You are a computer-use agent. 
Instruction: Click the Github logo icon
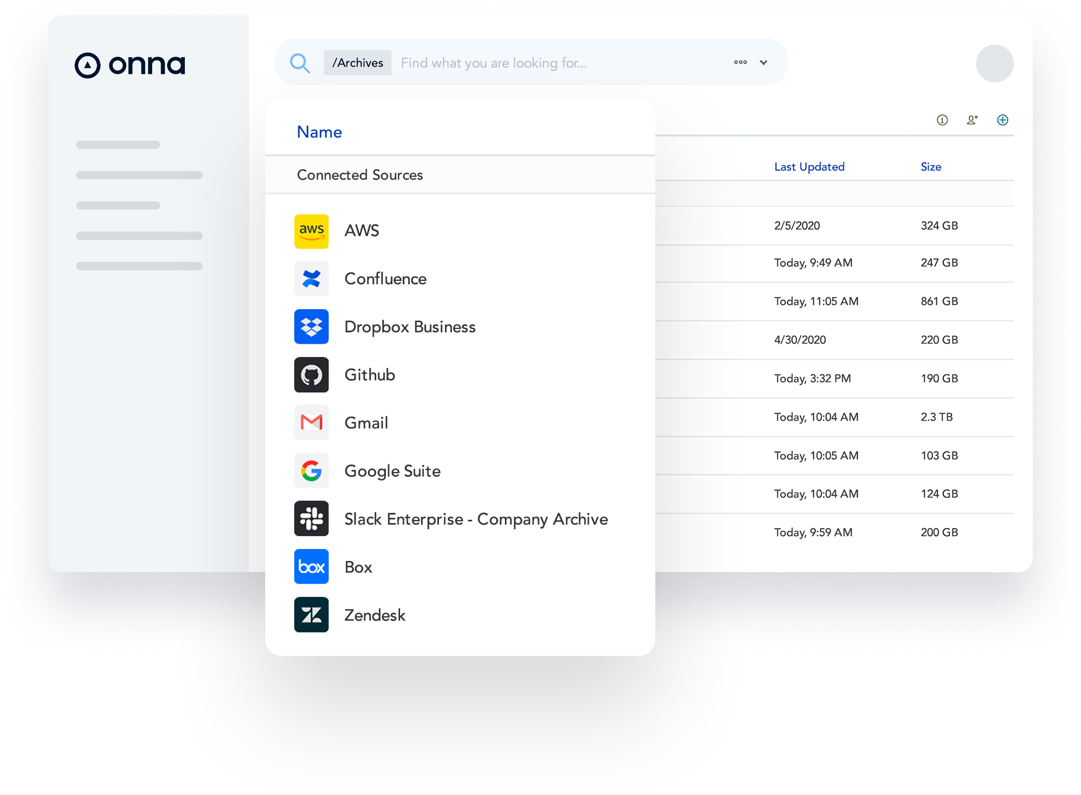coord(311,375)
